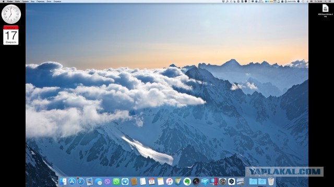Open Reminders checklist icon in Dock
334x187 pixels.
click(142, 181)
